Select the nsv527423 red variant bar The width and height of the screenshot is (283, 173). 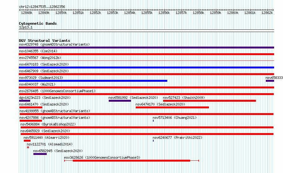click(x=210, y=101)
